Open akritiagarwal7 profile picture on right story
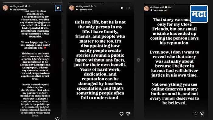 tap(146, 9)
